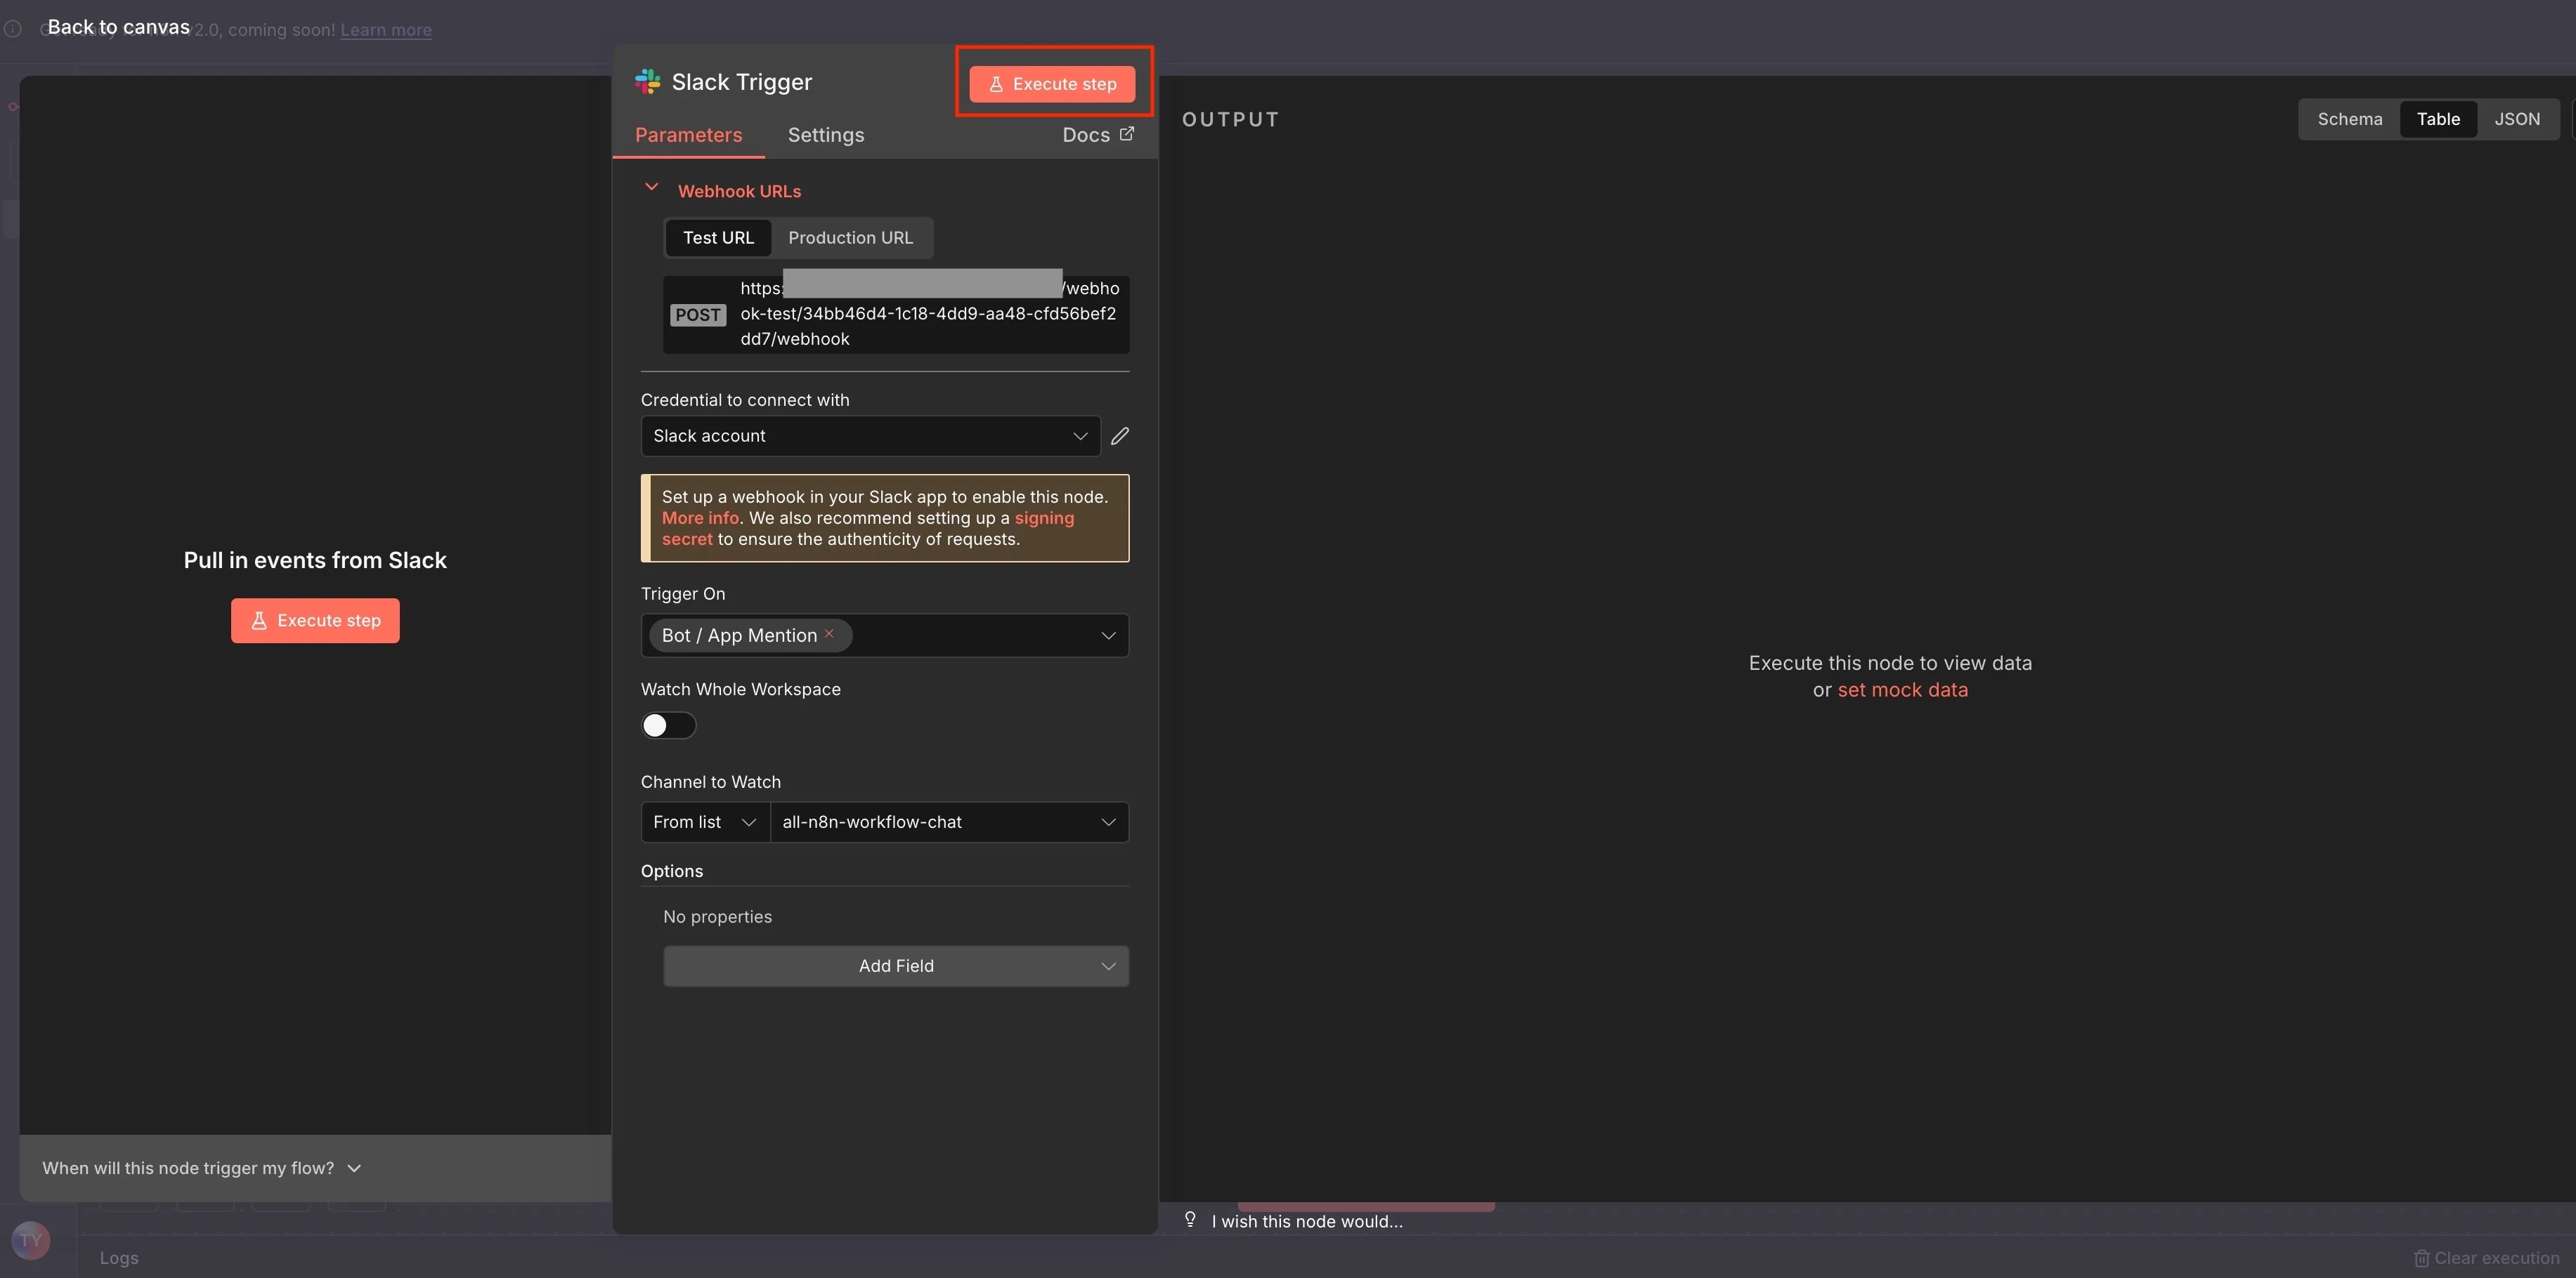
Task: Expand the Add Field dropdown
Action: click(x=895, y=966)
